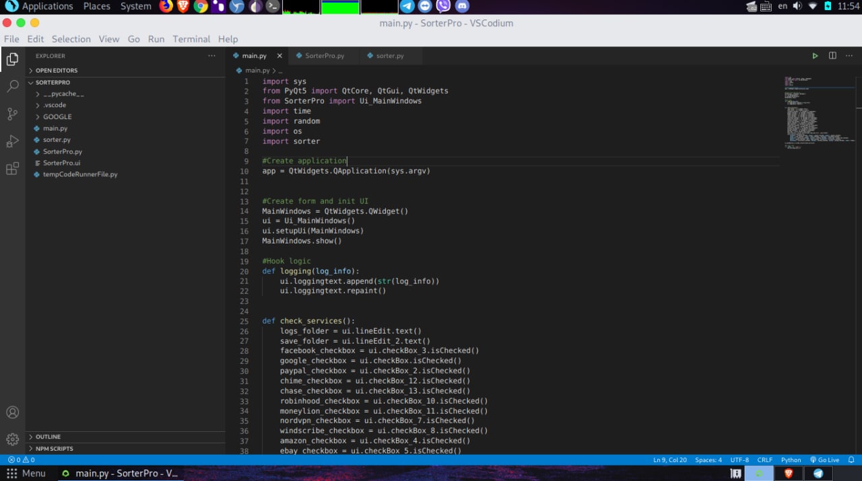The image size is (862, 481).
Task: Expand the NPM Scripts section
Action: coord(54,448)
